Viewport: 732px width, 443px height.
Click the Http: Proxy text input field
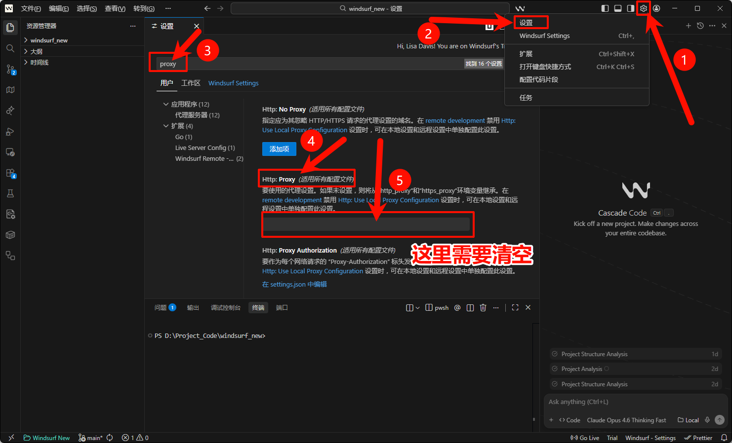point(366,224)
